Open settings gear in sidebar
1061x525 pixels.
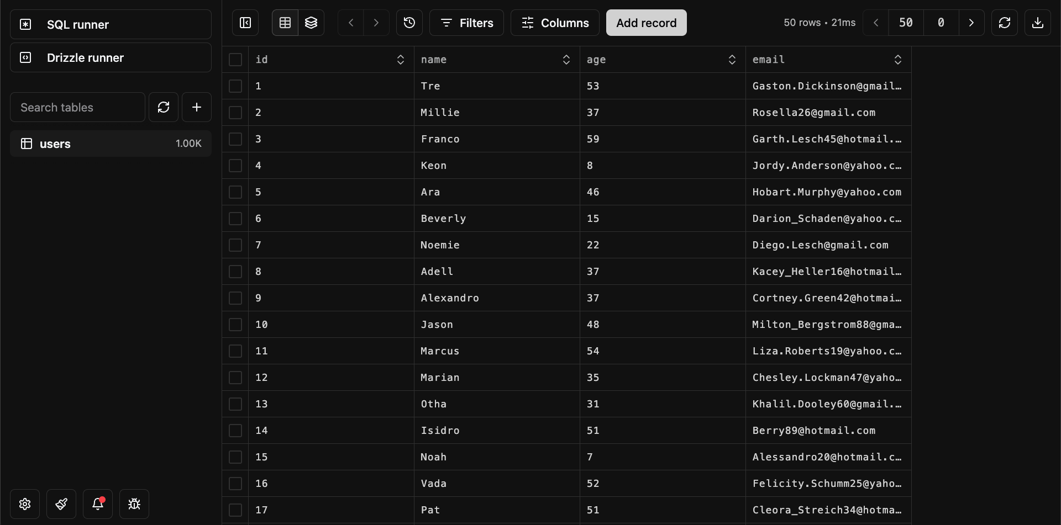click(x=25, y=504)
